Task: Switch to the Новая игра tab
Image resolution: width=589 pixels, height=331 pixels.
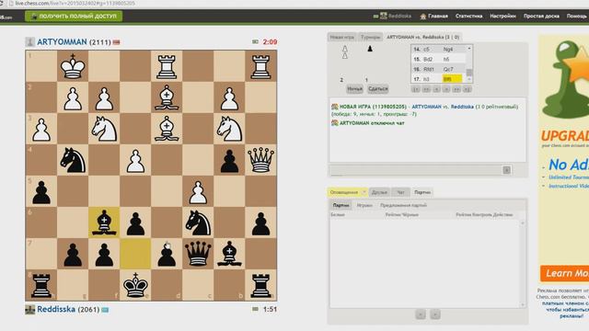Action: 341,37
